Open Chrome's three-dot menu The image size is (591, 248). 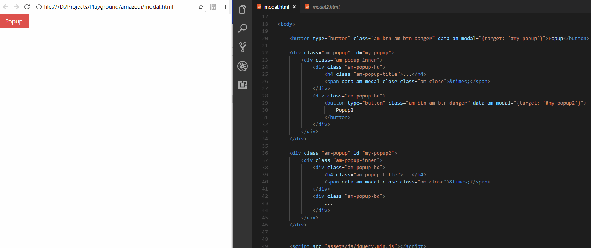pos(226,6)
